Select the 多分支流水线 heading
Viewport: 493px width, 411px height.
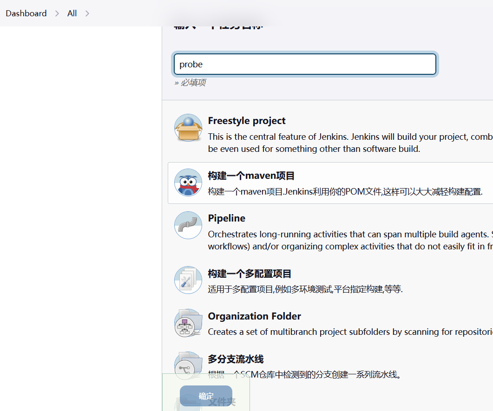(x=236, y=359)
